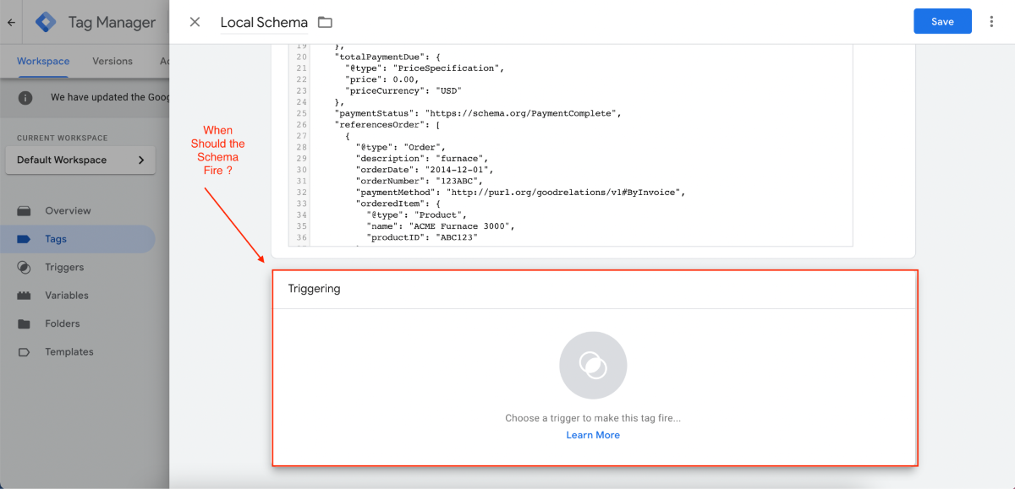Viewport: 1015px width, 489px height.
Task: Click the Tag Manager title text
Action: (x=112, y=23)
